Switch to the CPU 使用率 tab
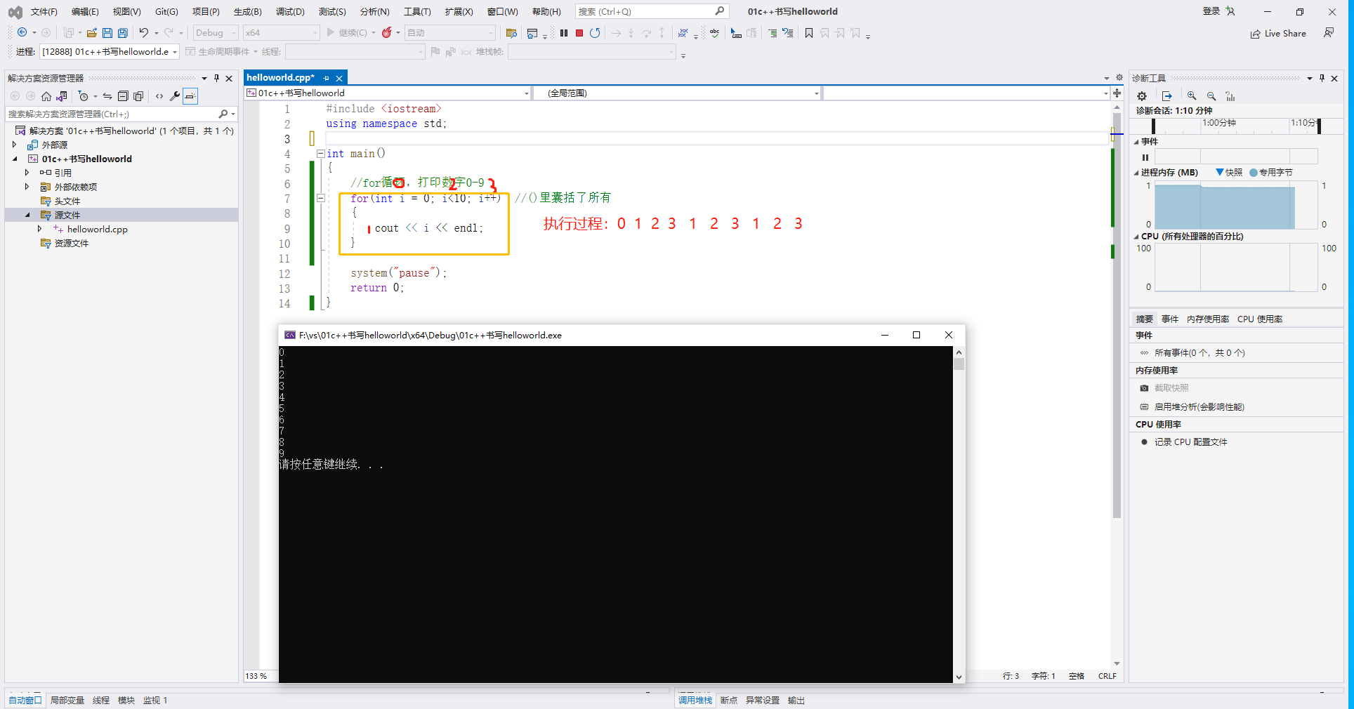Viewport: 1354px width, 709px height. tap(1260, 319)
